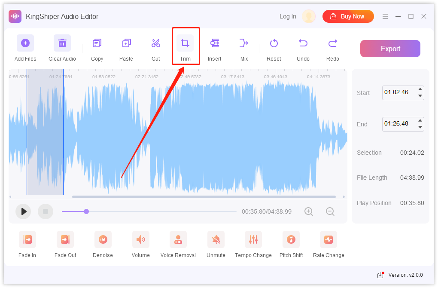Click the Log In link
438x288 pixels.
point(288,16)
